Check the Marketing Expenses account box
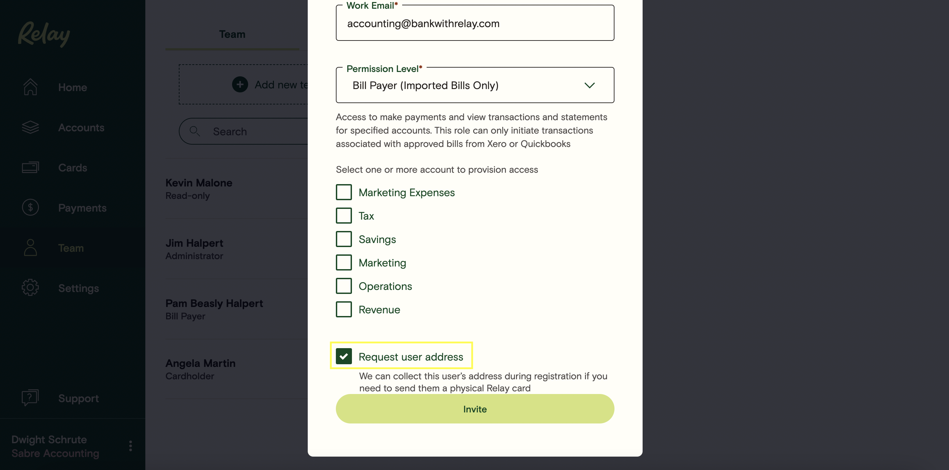 click(x=344, y=192)
